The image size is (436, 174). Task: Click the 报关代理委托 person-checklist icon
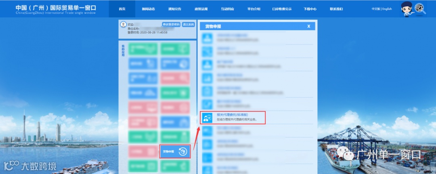coord(207,118)
